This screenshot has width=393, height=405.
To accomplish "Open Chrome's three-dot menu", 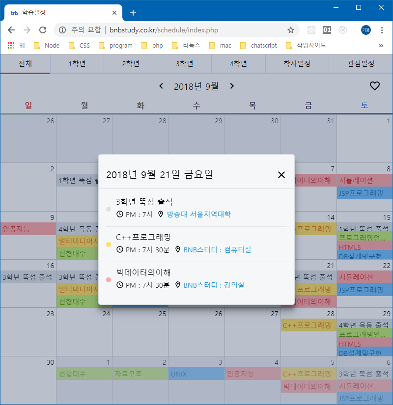I will coord(382,30).
